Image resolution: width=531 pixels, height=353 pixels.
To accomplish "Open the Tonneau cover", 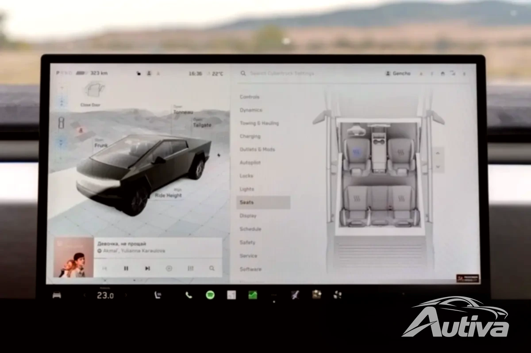I will (183, 110).
